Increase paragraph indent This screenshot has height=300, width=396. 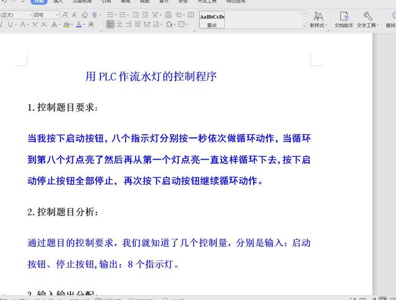click(145, 15)
